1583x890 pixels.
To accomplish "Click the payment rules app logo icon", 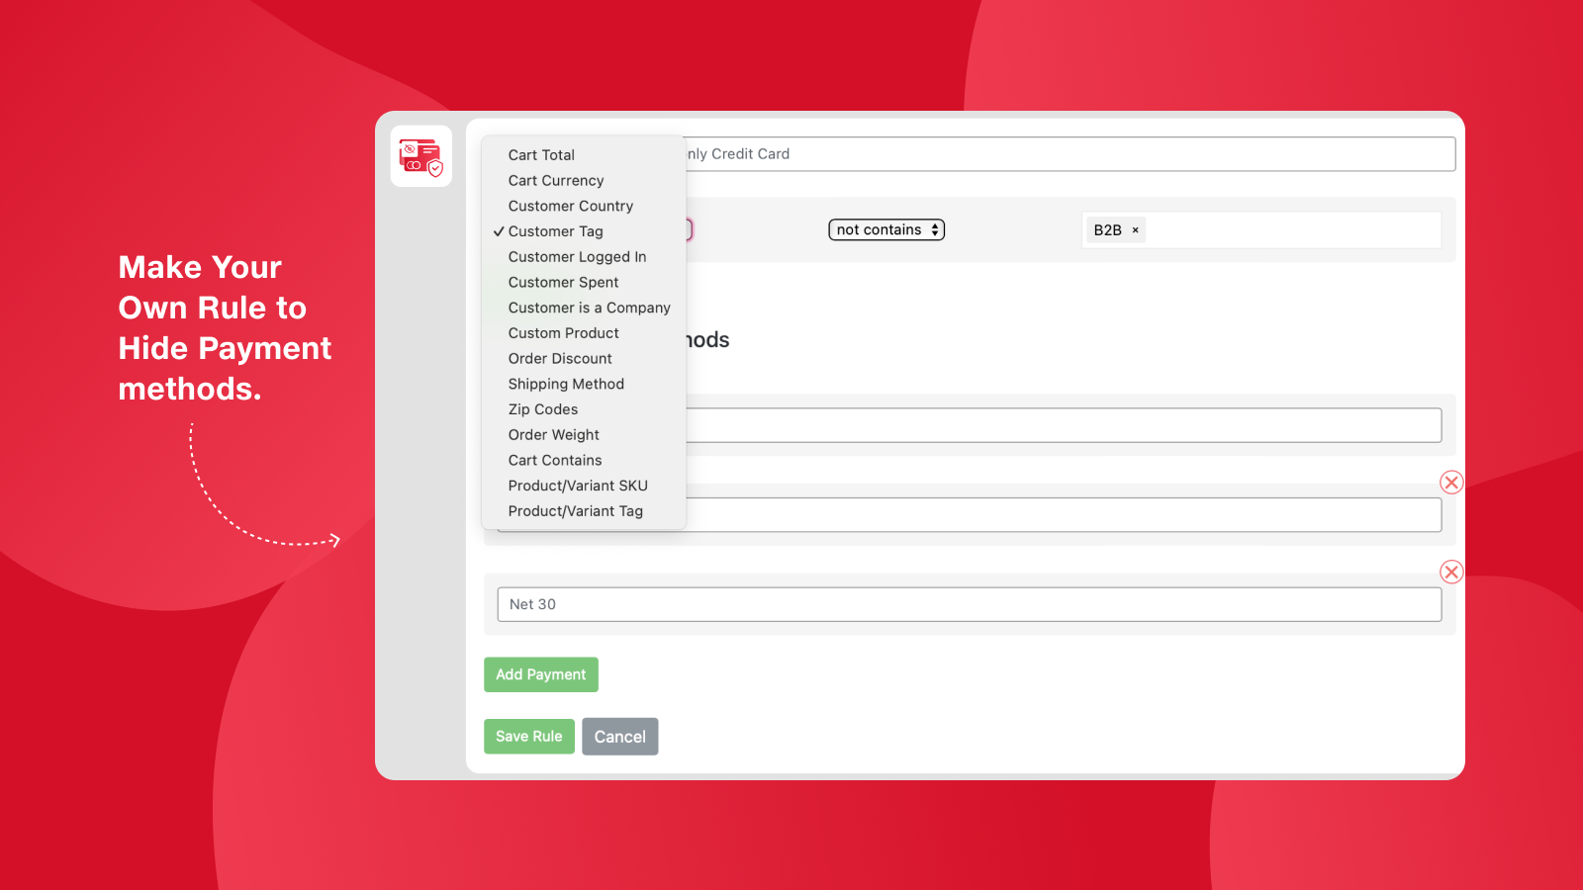I will pos(421,156).
